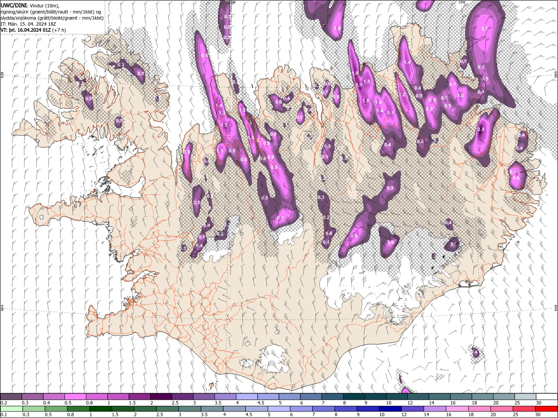Click the 'rigning/skúrir' legend description line
558x418 pixels.
51,11
